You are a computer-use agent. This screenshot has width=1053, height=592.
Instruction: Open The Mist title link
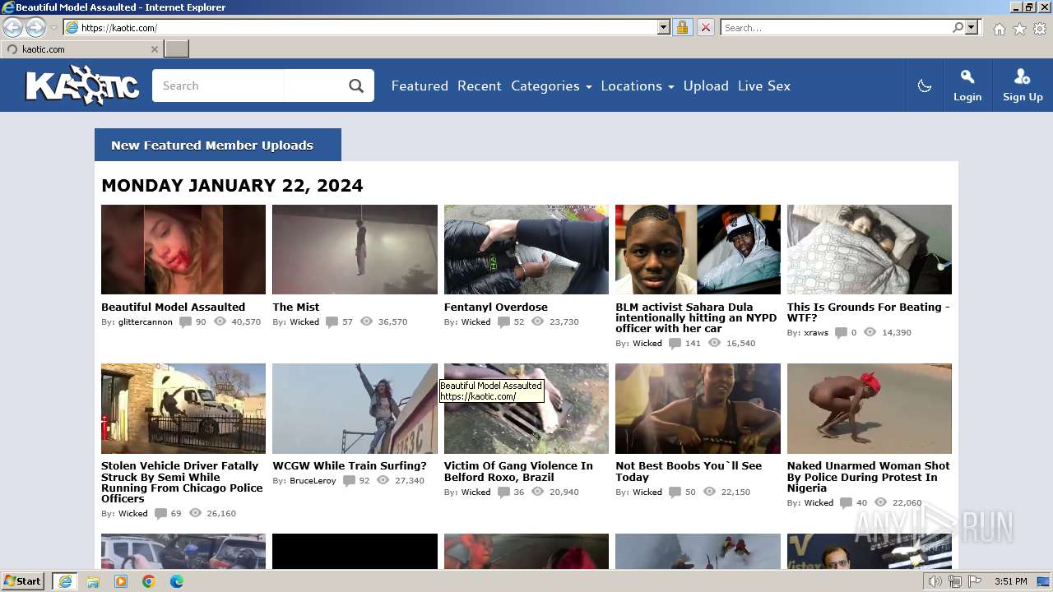pyautogui.click(x=296, y=307)
